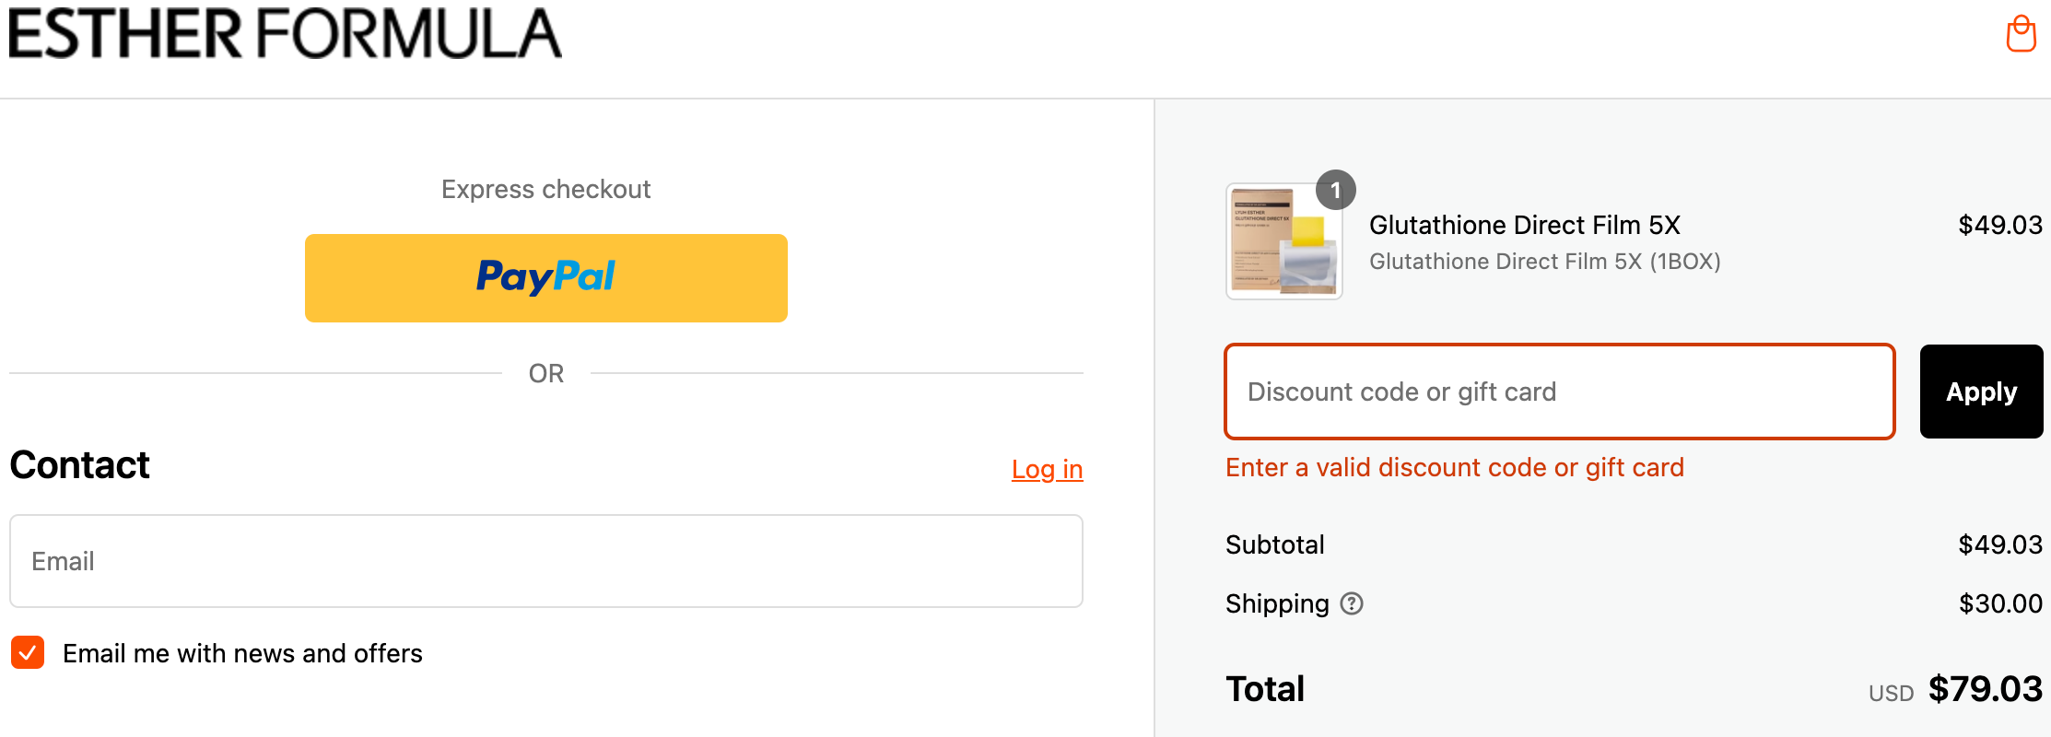Screen dimensions: 2051x737
Task: Click into the Discount code or gift card field
Action: pyautogui.click(x=1559, y=392)
